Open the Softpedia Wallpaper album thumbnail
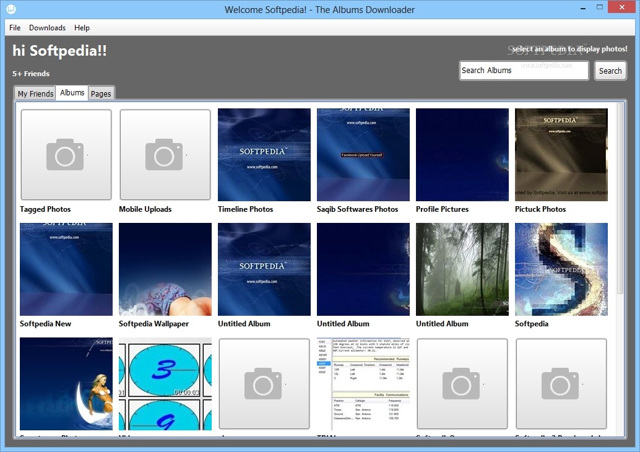Viewport: 640px width, 452px height. tap(165, 269)
